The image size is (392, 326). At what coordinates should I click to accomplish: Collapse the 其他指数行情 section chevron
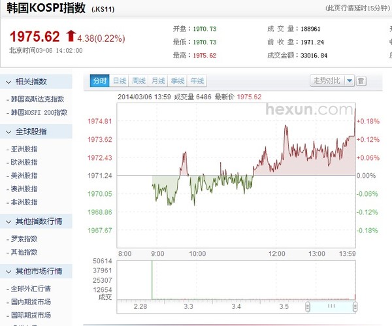pos(8,221)
